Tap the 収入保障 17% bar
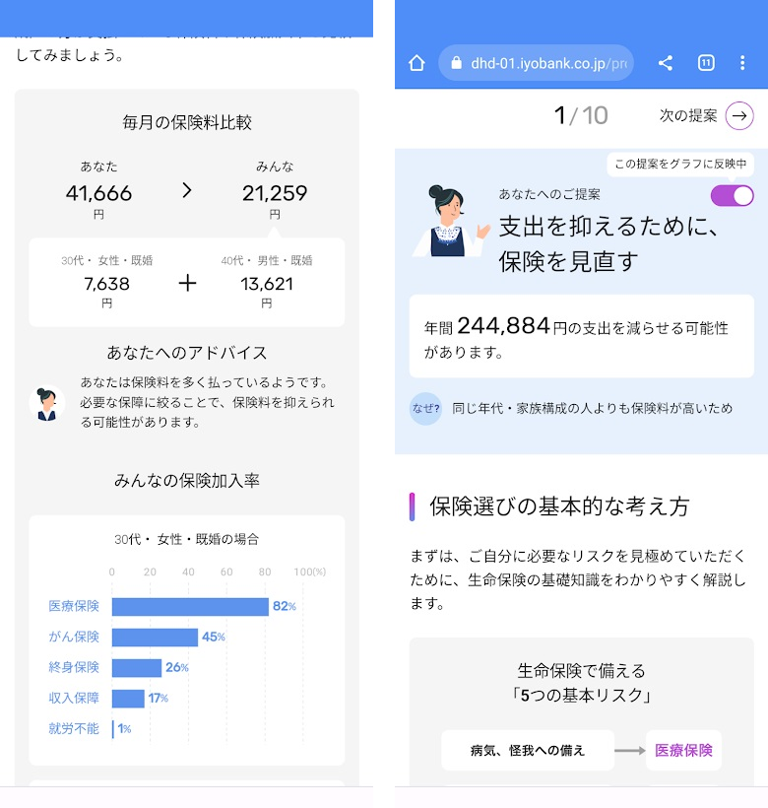 point(128,699)
